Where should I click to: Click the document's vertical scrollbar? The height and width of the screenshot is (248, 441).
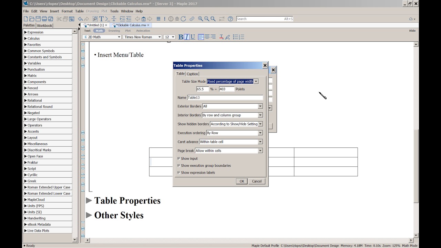pos(416,165)
